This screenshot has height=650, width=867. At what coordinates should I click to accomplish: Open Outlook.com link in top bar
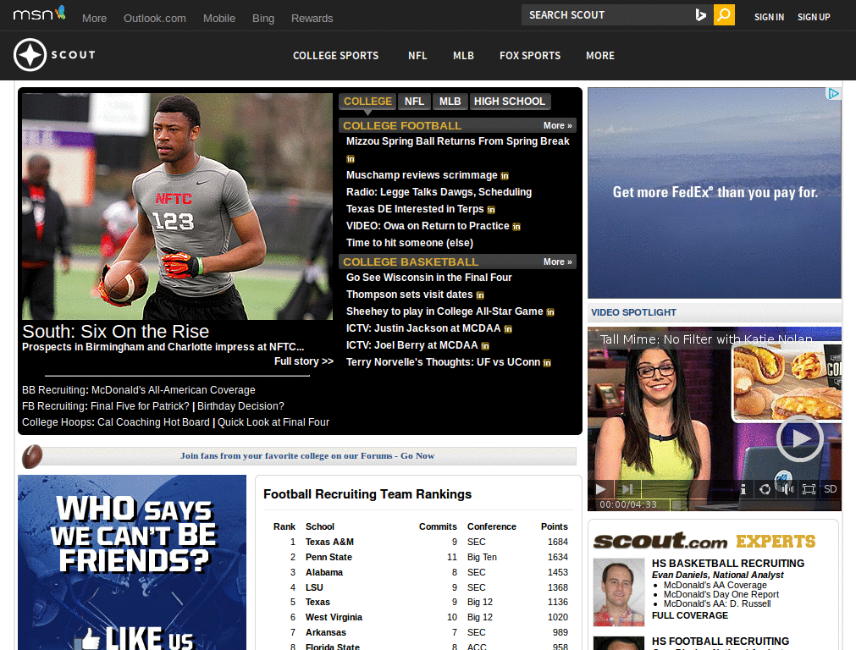(155, 19)
